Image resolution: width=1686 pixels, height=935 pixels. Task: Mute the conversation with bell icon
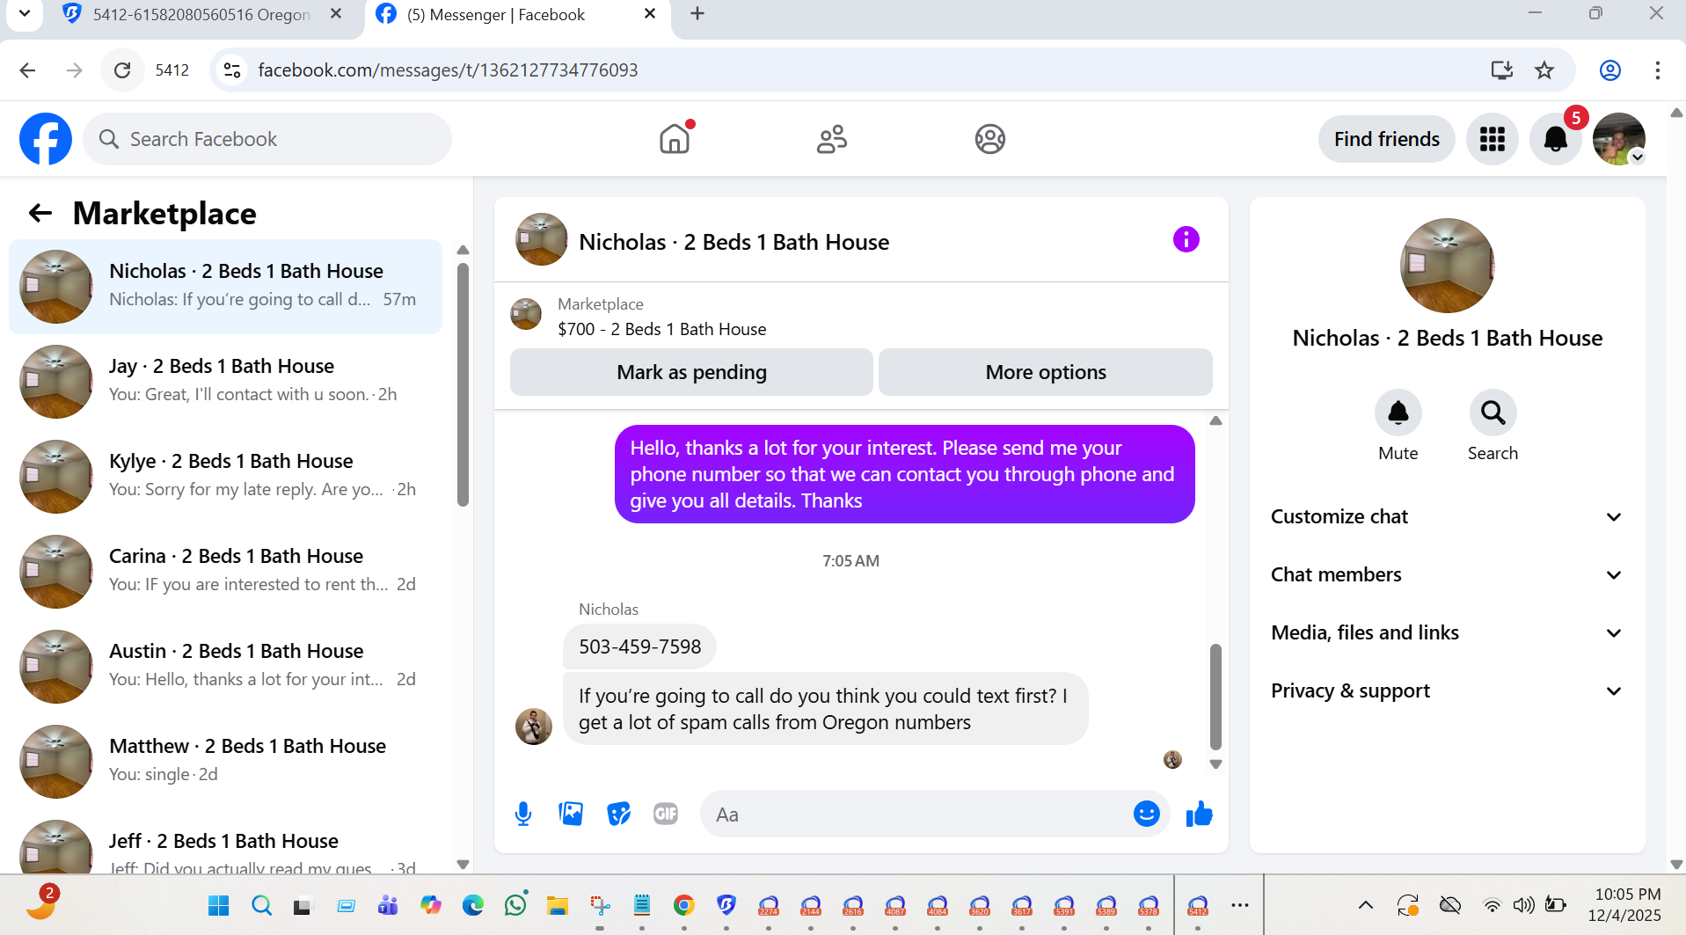[x=1398, y=413]
